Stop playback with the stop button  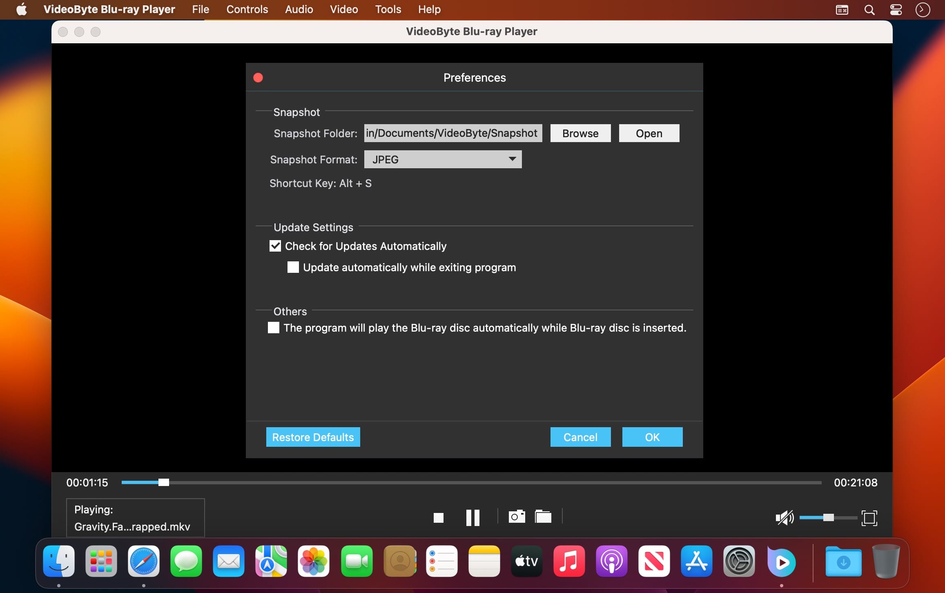click(439, 517)
